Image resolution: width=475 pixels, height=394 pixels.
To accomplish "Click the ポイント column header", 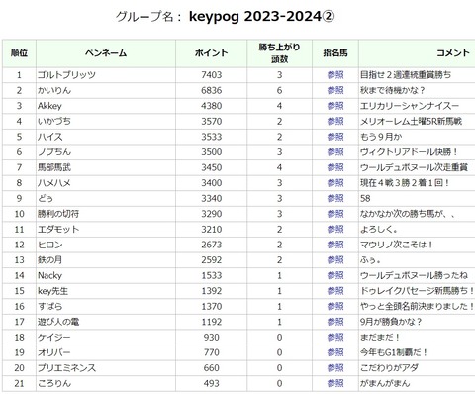I will pos(212,53).
